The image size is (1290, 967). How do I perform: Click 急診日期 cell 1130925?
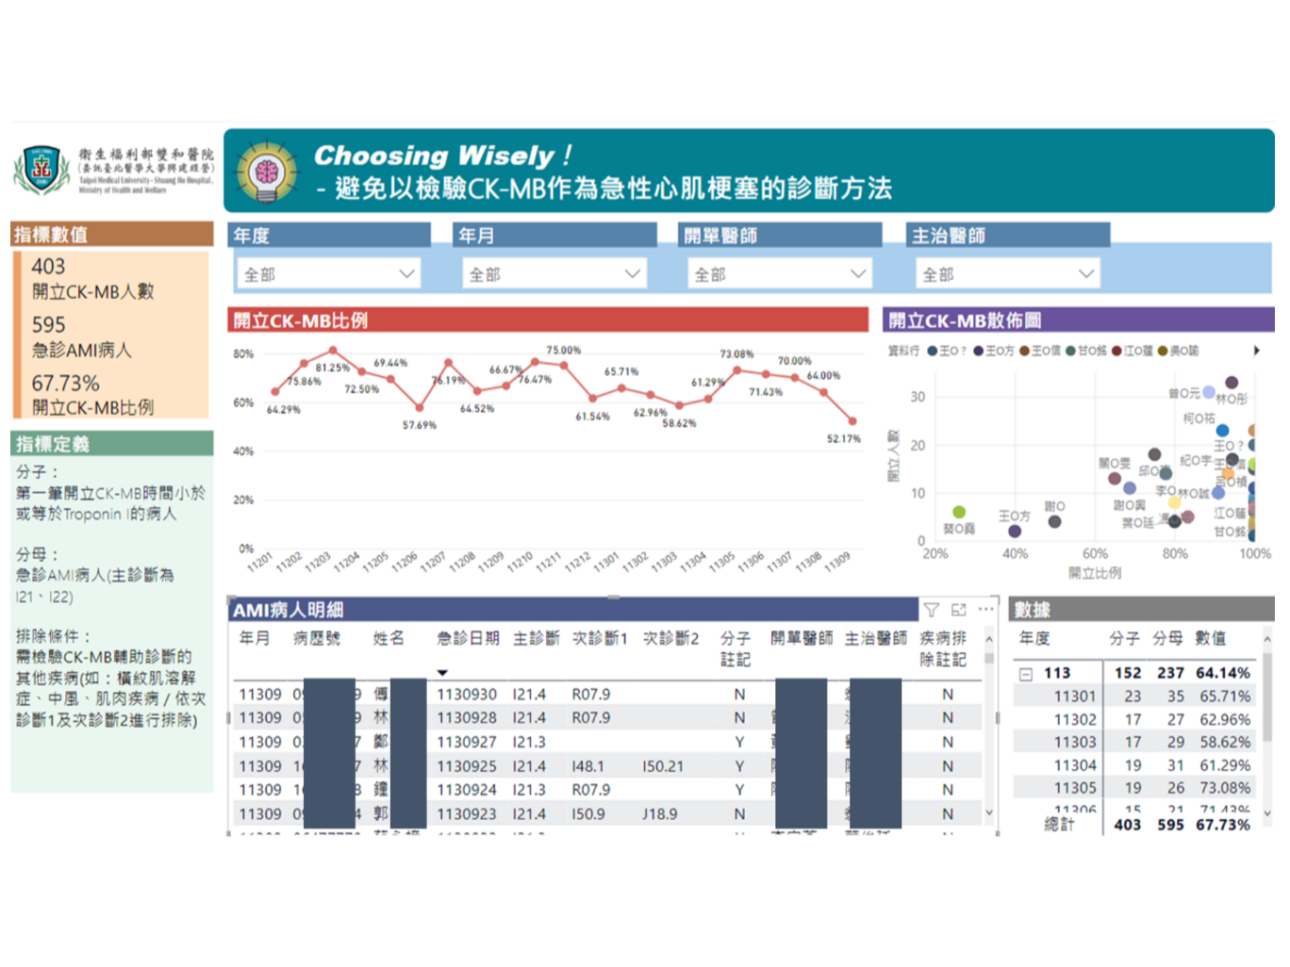click(467, 766)
